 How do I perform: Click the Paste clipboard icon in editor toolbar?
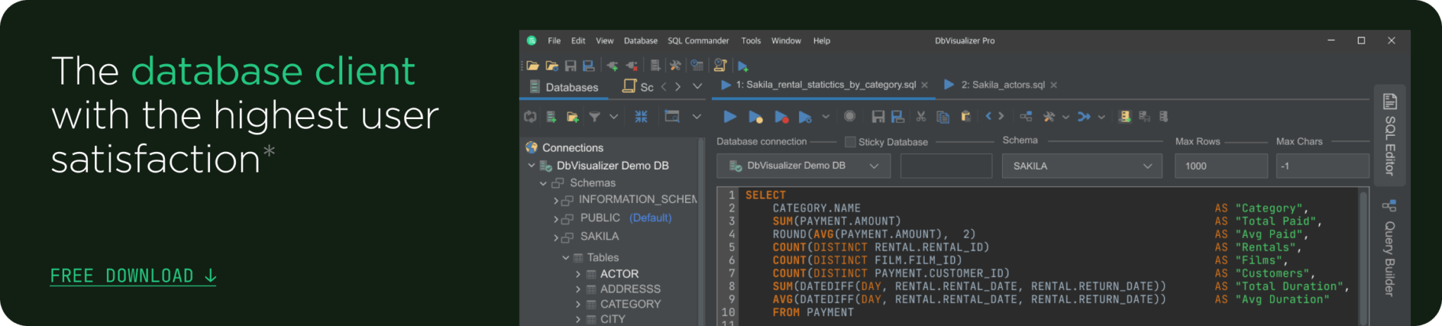coord(966,116)
